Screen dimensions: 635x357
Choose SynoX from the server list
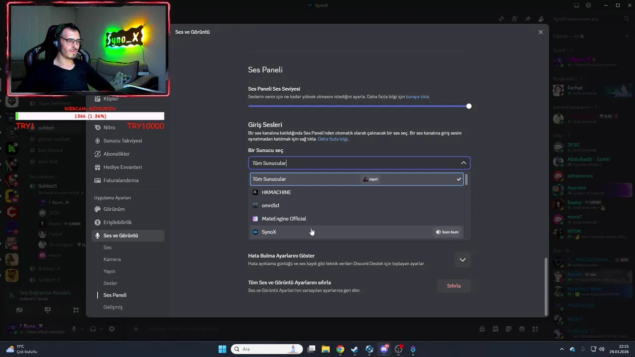pyautogui.click(x=357, y=232)
